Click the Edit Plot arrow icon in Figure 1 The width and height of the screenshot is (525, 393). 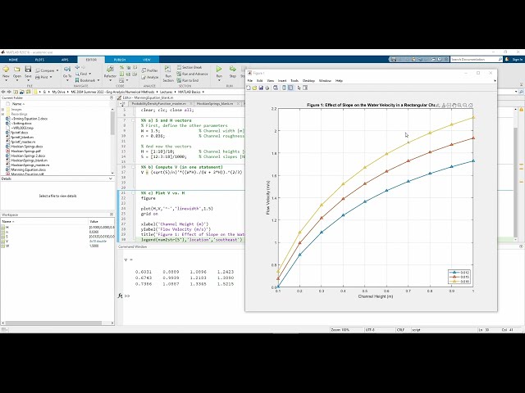pyautogui.click(x=299, y=88)
